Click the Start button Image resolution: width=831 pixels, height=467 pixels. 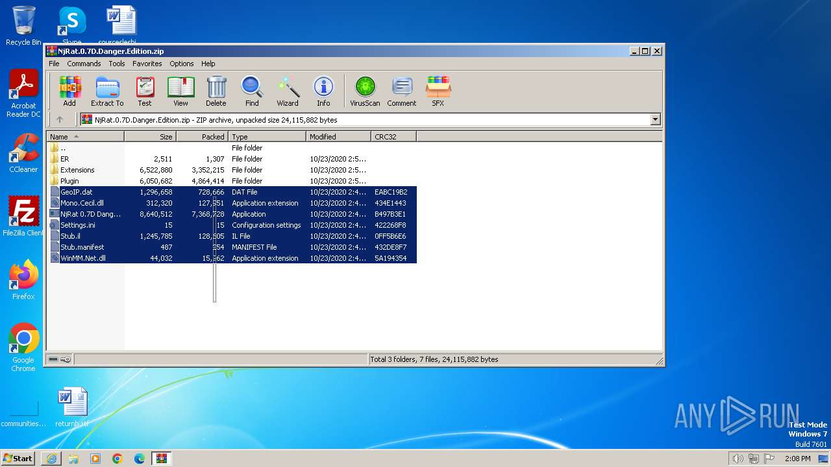coord(18,459)
